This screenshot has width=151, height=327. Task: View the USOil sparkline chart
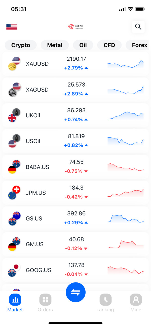pyautogui.click(x=125, y=141)
